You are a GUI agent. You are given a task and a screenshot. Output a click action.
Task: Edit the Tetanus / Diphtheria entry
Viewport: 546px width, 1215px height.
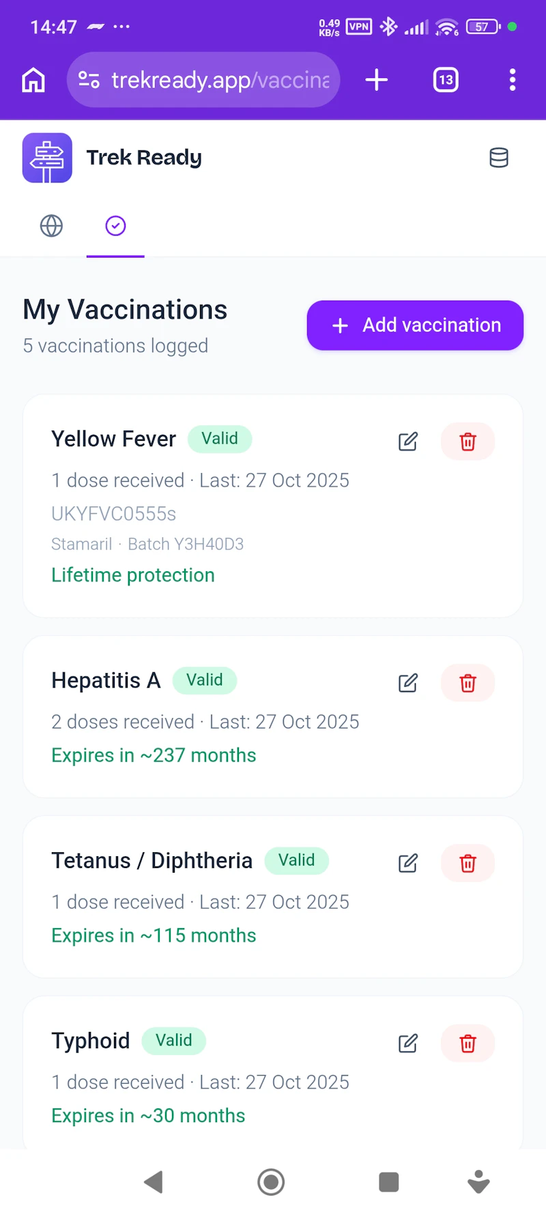[x=407, y=863]
